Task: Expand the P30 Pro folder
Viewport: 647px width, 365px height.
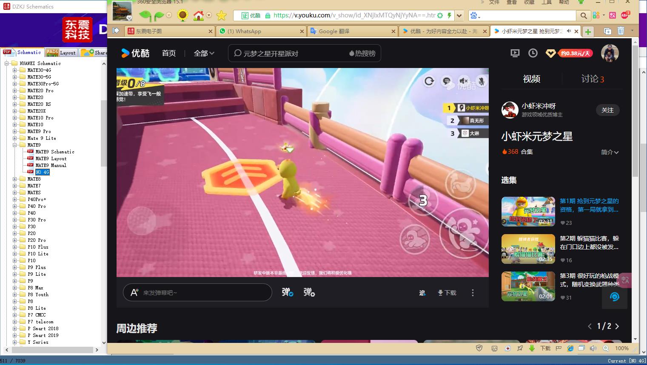Action: click(15, 220)
